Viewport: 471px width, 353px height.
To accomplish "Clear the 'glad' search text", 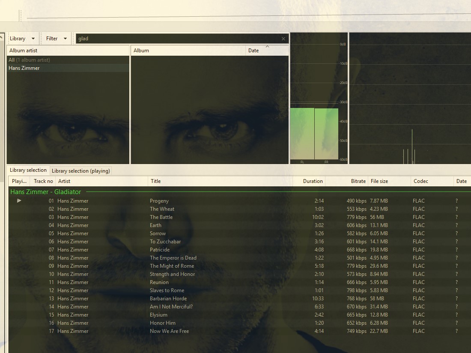I will [283, 39].
